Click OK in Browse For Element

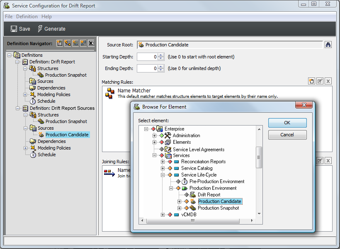[x=287, y=123]
